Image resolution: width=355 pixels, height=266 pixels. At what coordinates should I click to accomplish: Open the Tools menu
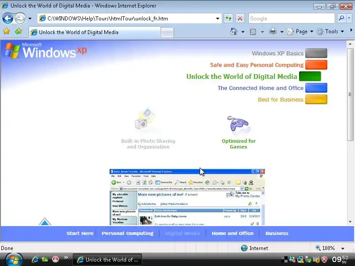(x=330, y=31)
